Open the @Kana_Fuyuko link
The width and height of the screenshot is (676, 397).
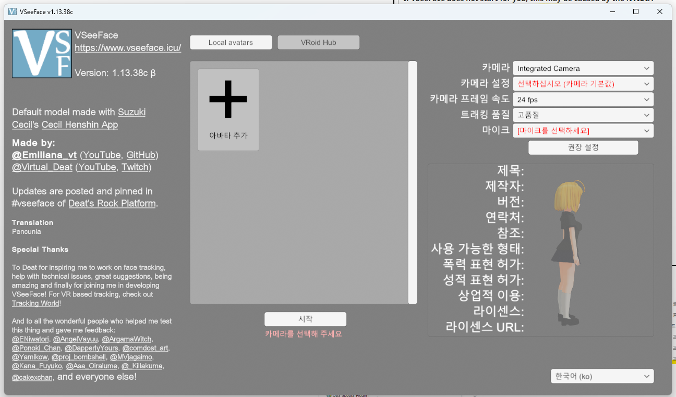pyautogui.click(x=37, y=366)
